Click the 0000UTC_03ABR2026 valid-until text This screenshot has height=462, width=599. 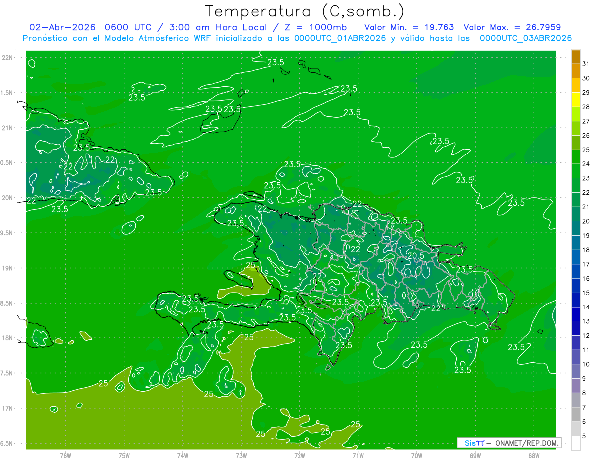tap(526, 38)
